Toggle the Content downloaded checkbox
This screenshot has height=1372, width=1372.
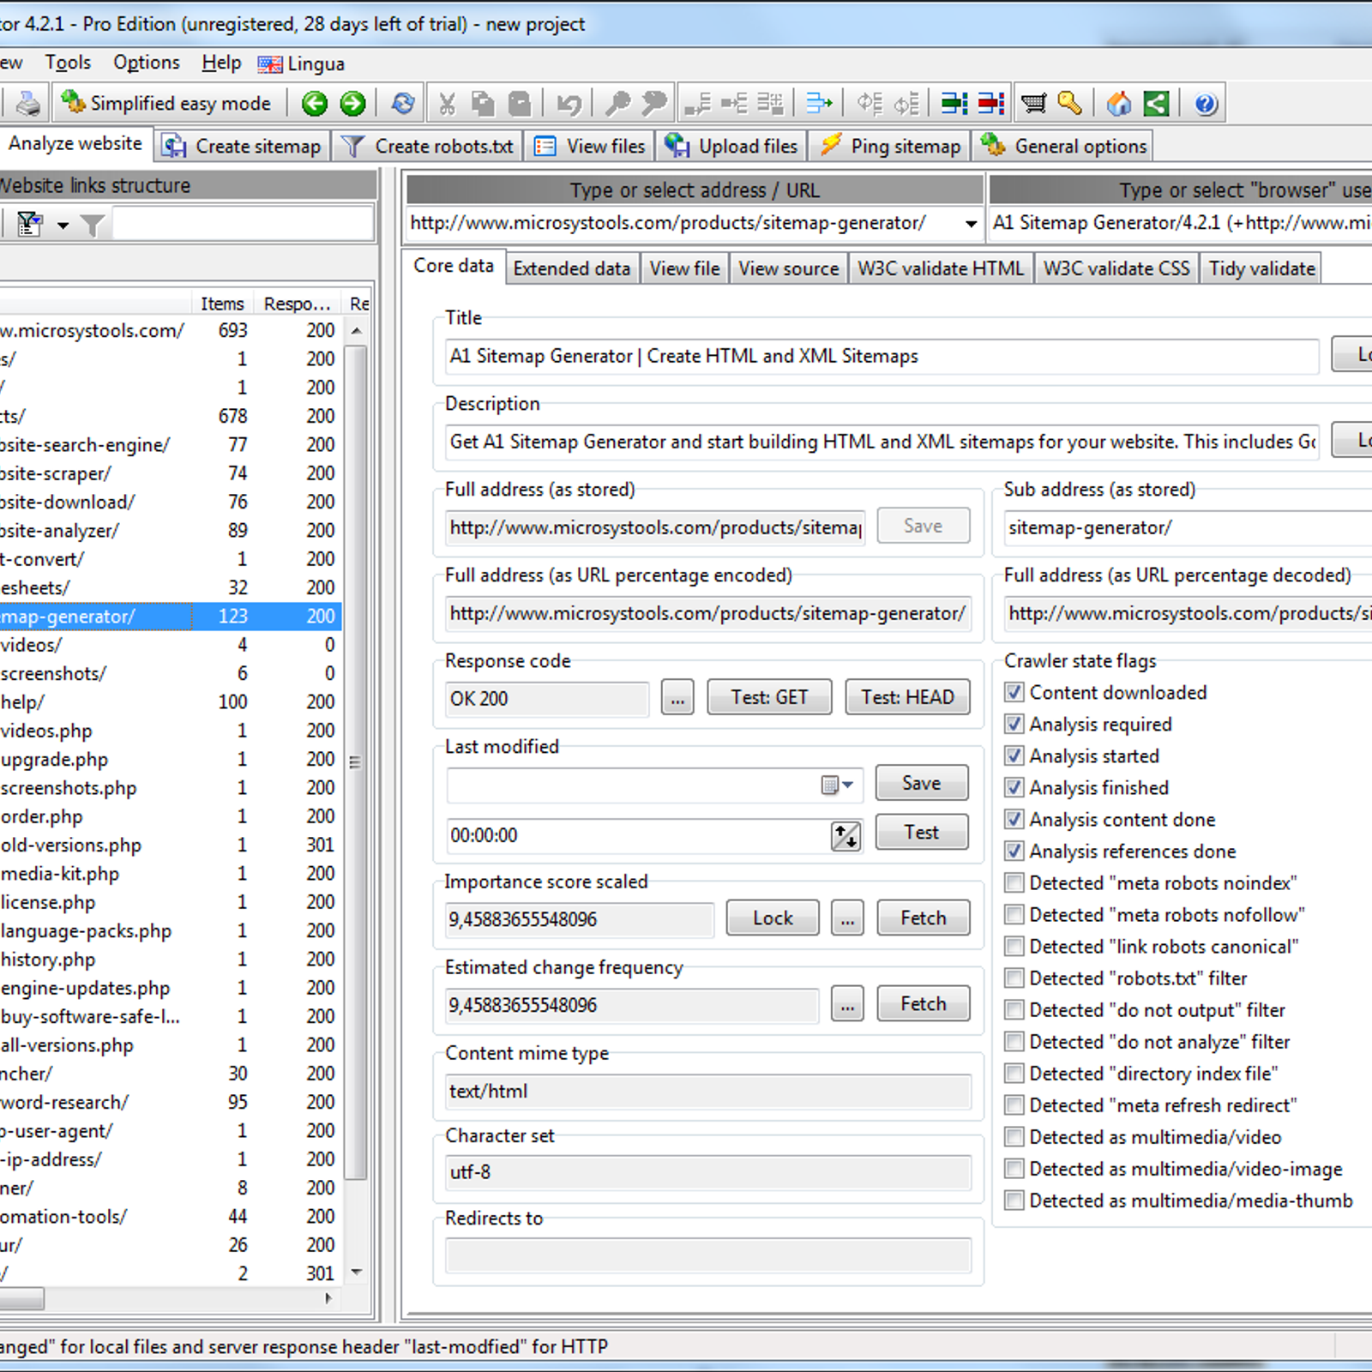pyautogui.click(x=1014, y=692)
